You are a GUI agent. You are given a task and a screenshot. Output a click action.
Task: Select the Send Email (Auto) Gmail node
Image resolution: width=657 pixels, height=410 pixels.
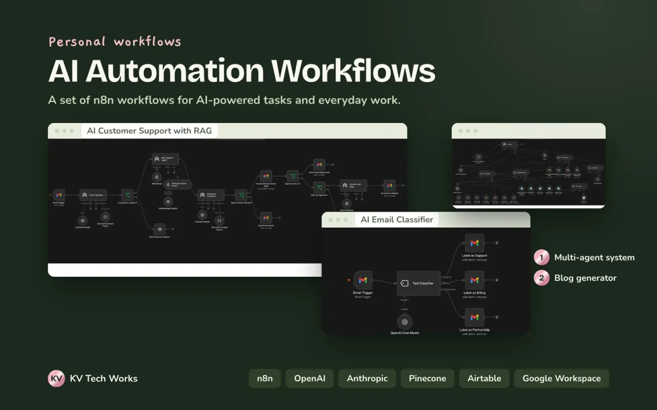266,217
